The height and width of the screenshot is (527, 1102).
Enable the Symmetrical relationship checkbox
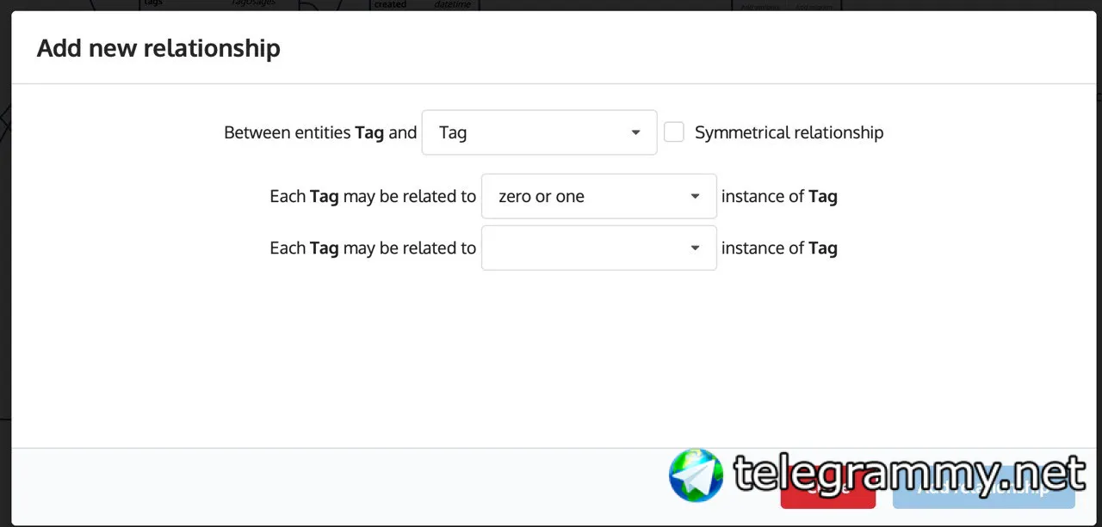pyautogui.click(x=674, y=132)
